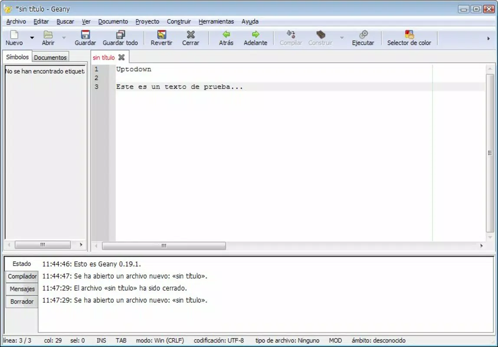Image resolution: width=498 pixels, height=347 pixels.
Task: Open the Herramientas menu
Action: coord(216,22)
